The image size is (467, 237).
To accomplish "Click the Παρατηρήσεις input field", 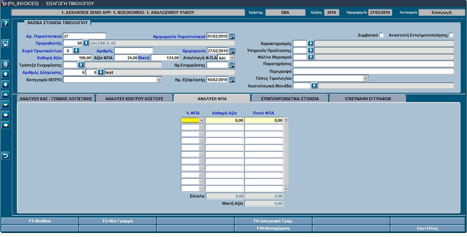I will 373,64.
